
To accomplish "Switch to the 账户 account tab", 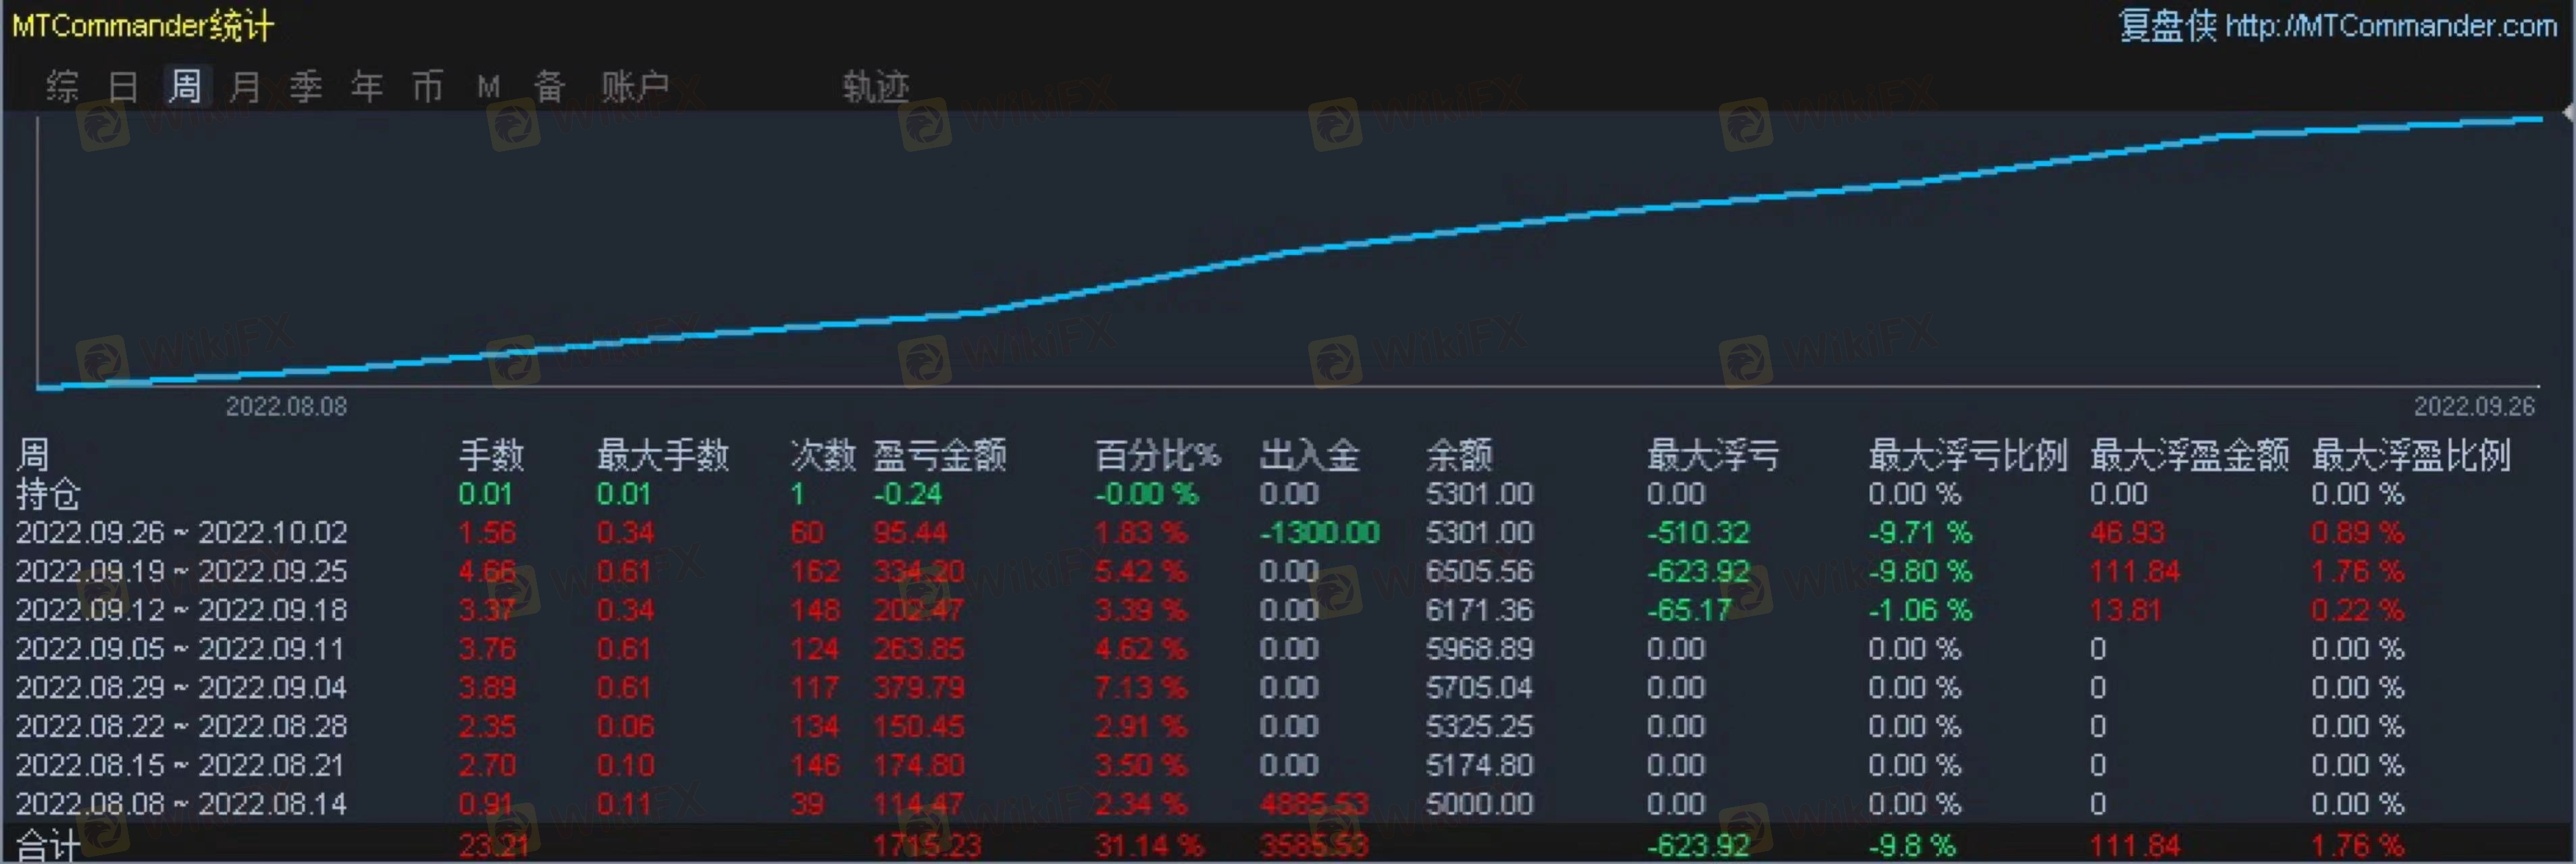I will click(634, 87).
